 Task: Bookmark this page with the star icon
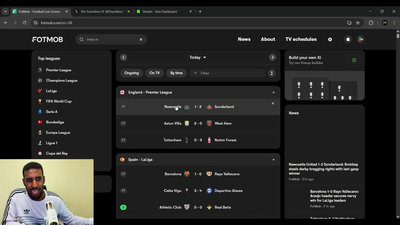(x=358, y=23)
